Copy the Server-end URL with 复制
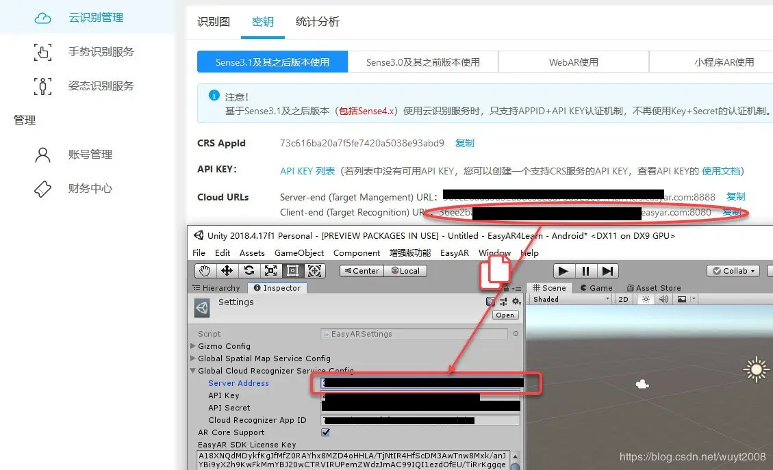 735,196
